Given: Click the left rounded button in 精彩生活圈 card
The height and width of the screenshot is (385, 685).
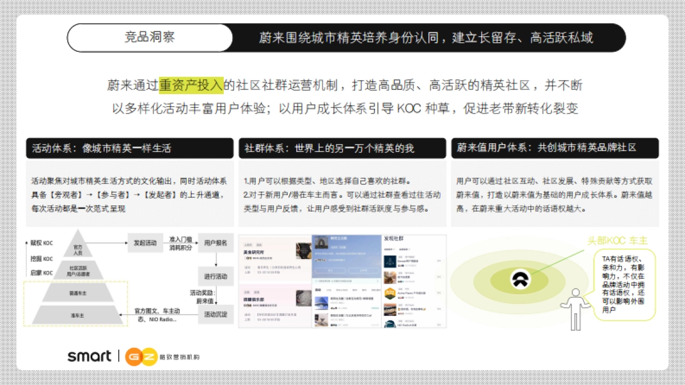Looking at the screenshot, I should tap(331, 270).
